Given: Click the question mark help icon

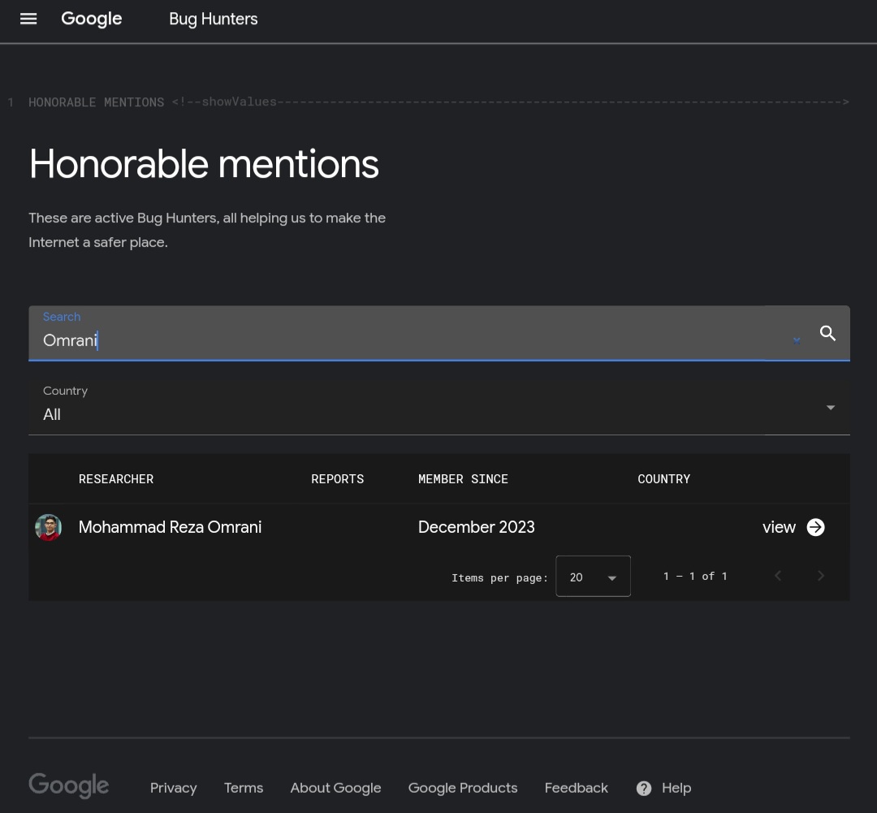Looking at the screenshot, I should [644, 789].
